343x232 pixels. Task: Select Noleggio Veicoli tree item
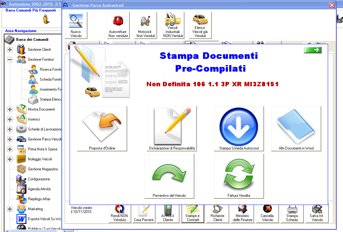[40, 159]
